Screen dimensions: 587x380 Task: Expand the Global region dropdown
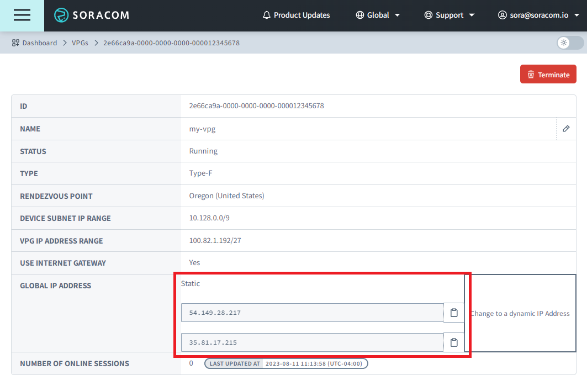click(378, 15)
